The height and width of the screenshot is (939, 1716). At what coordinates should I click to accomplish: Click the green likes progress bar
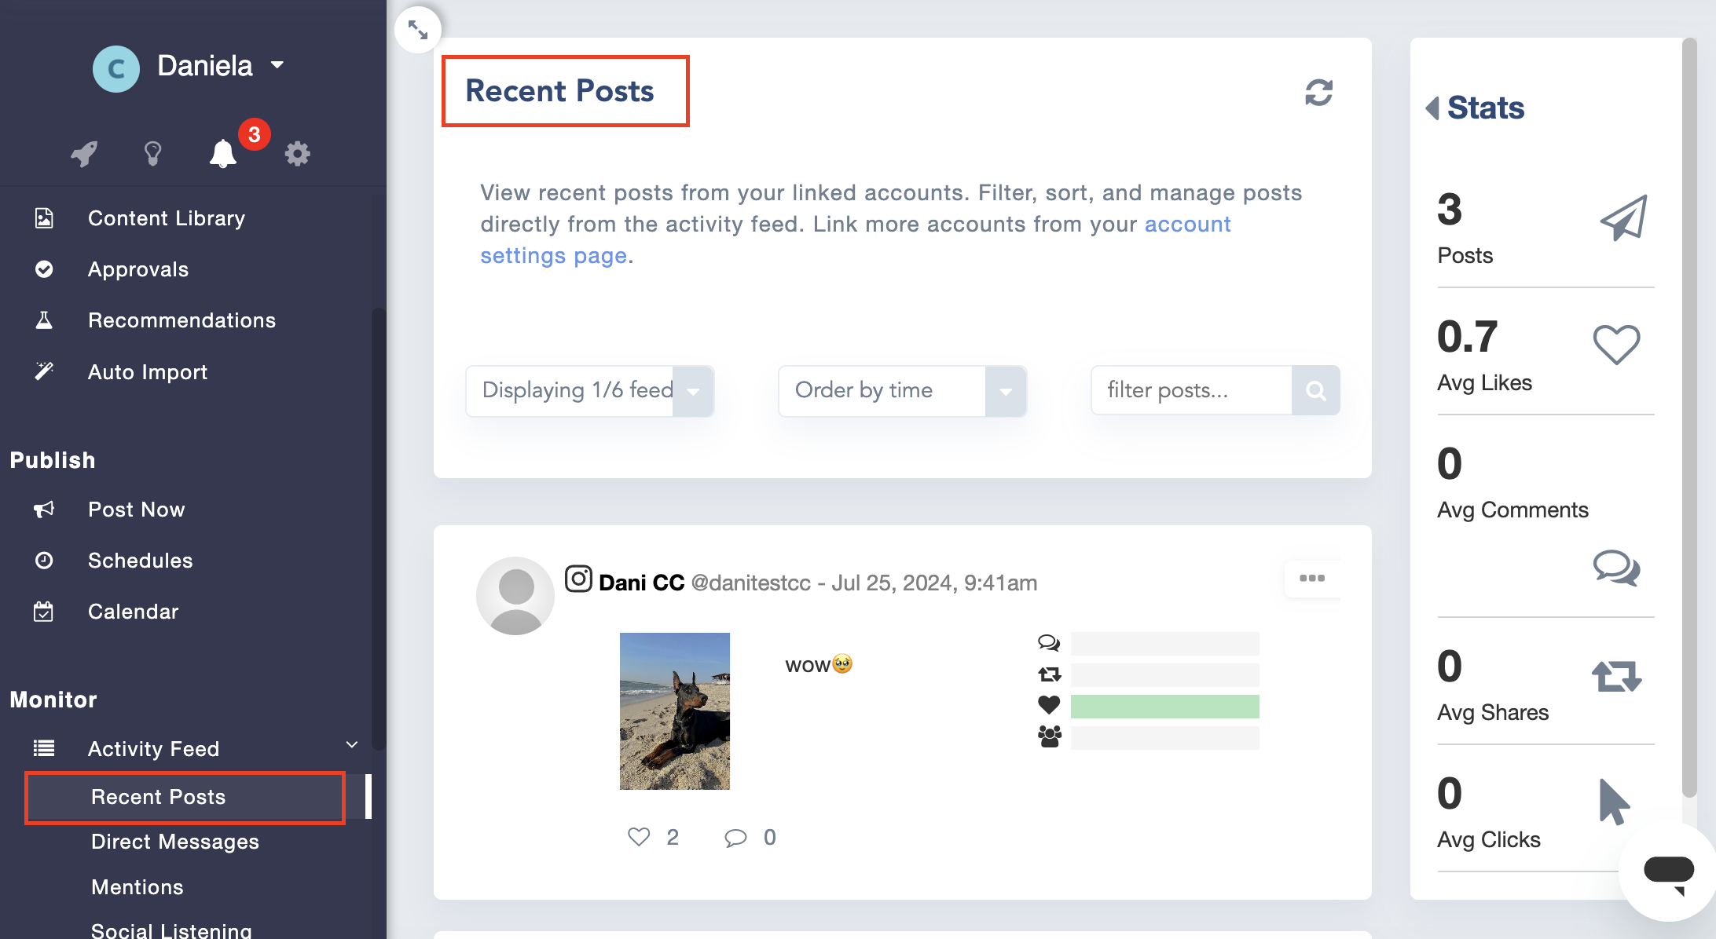click(x=1164, y=706)
